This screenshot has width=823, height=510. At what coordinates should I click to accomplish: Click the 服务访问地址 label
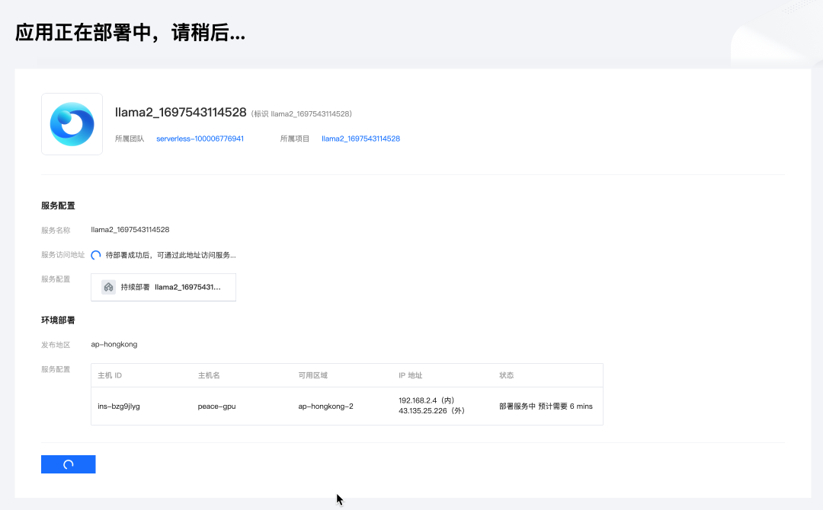[63, 255]
